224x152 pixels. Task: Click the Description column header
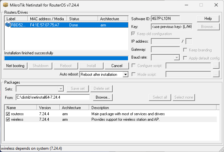[153, 107]
